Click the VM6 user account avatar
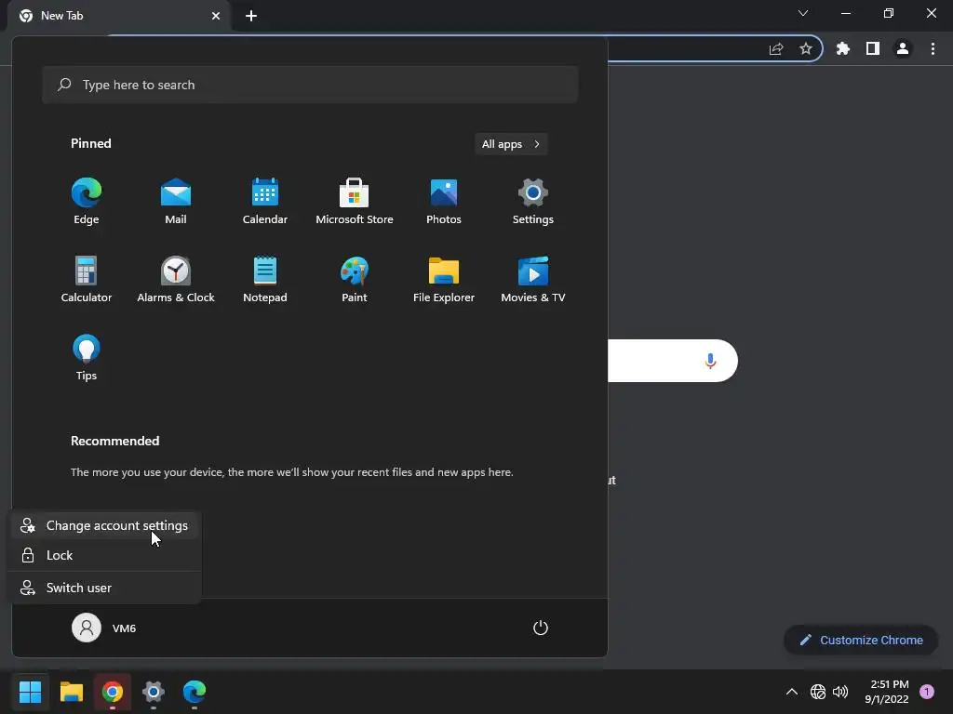The width and height of the screenshot is (953, 714). tap(87, 628)
